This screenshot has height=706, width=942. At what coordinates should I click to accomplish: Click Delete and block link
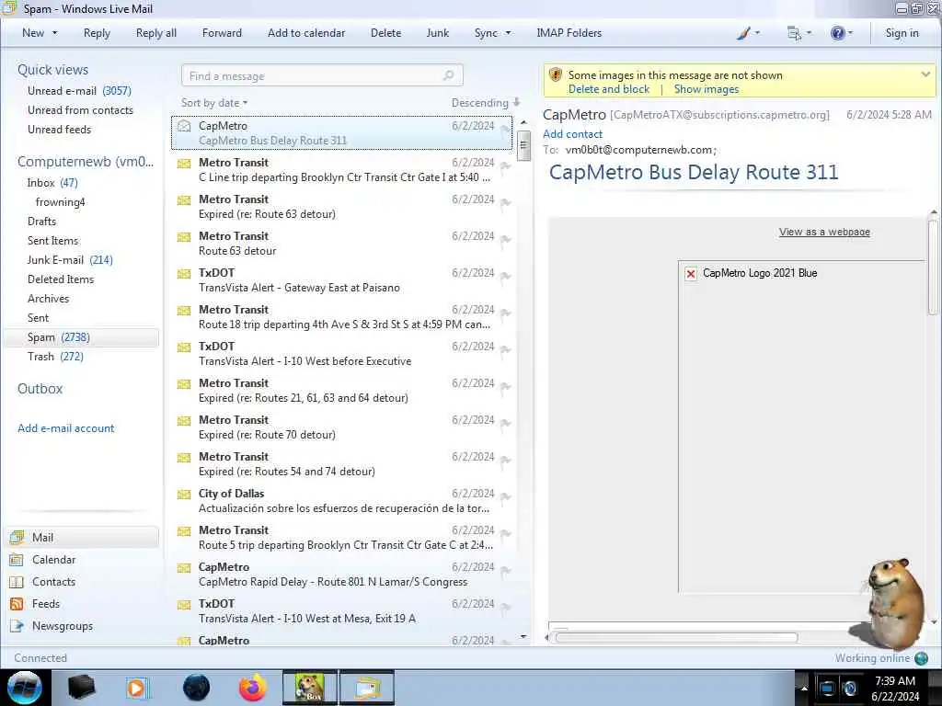coord(609,89)
